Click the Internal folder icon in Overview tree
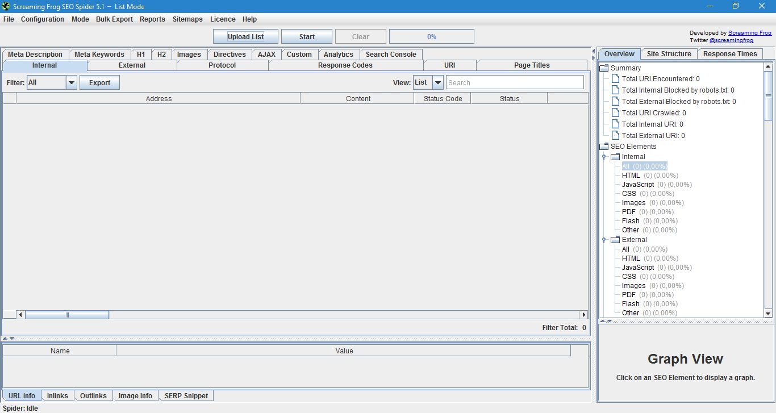 tap(615, 157)
